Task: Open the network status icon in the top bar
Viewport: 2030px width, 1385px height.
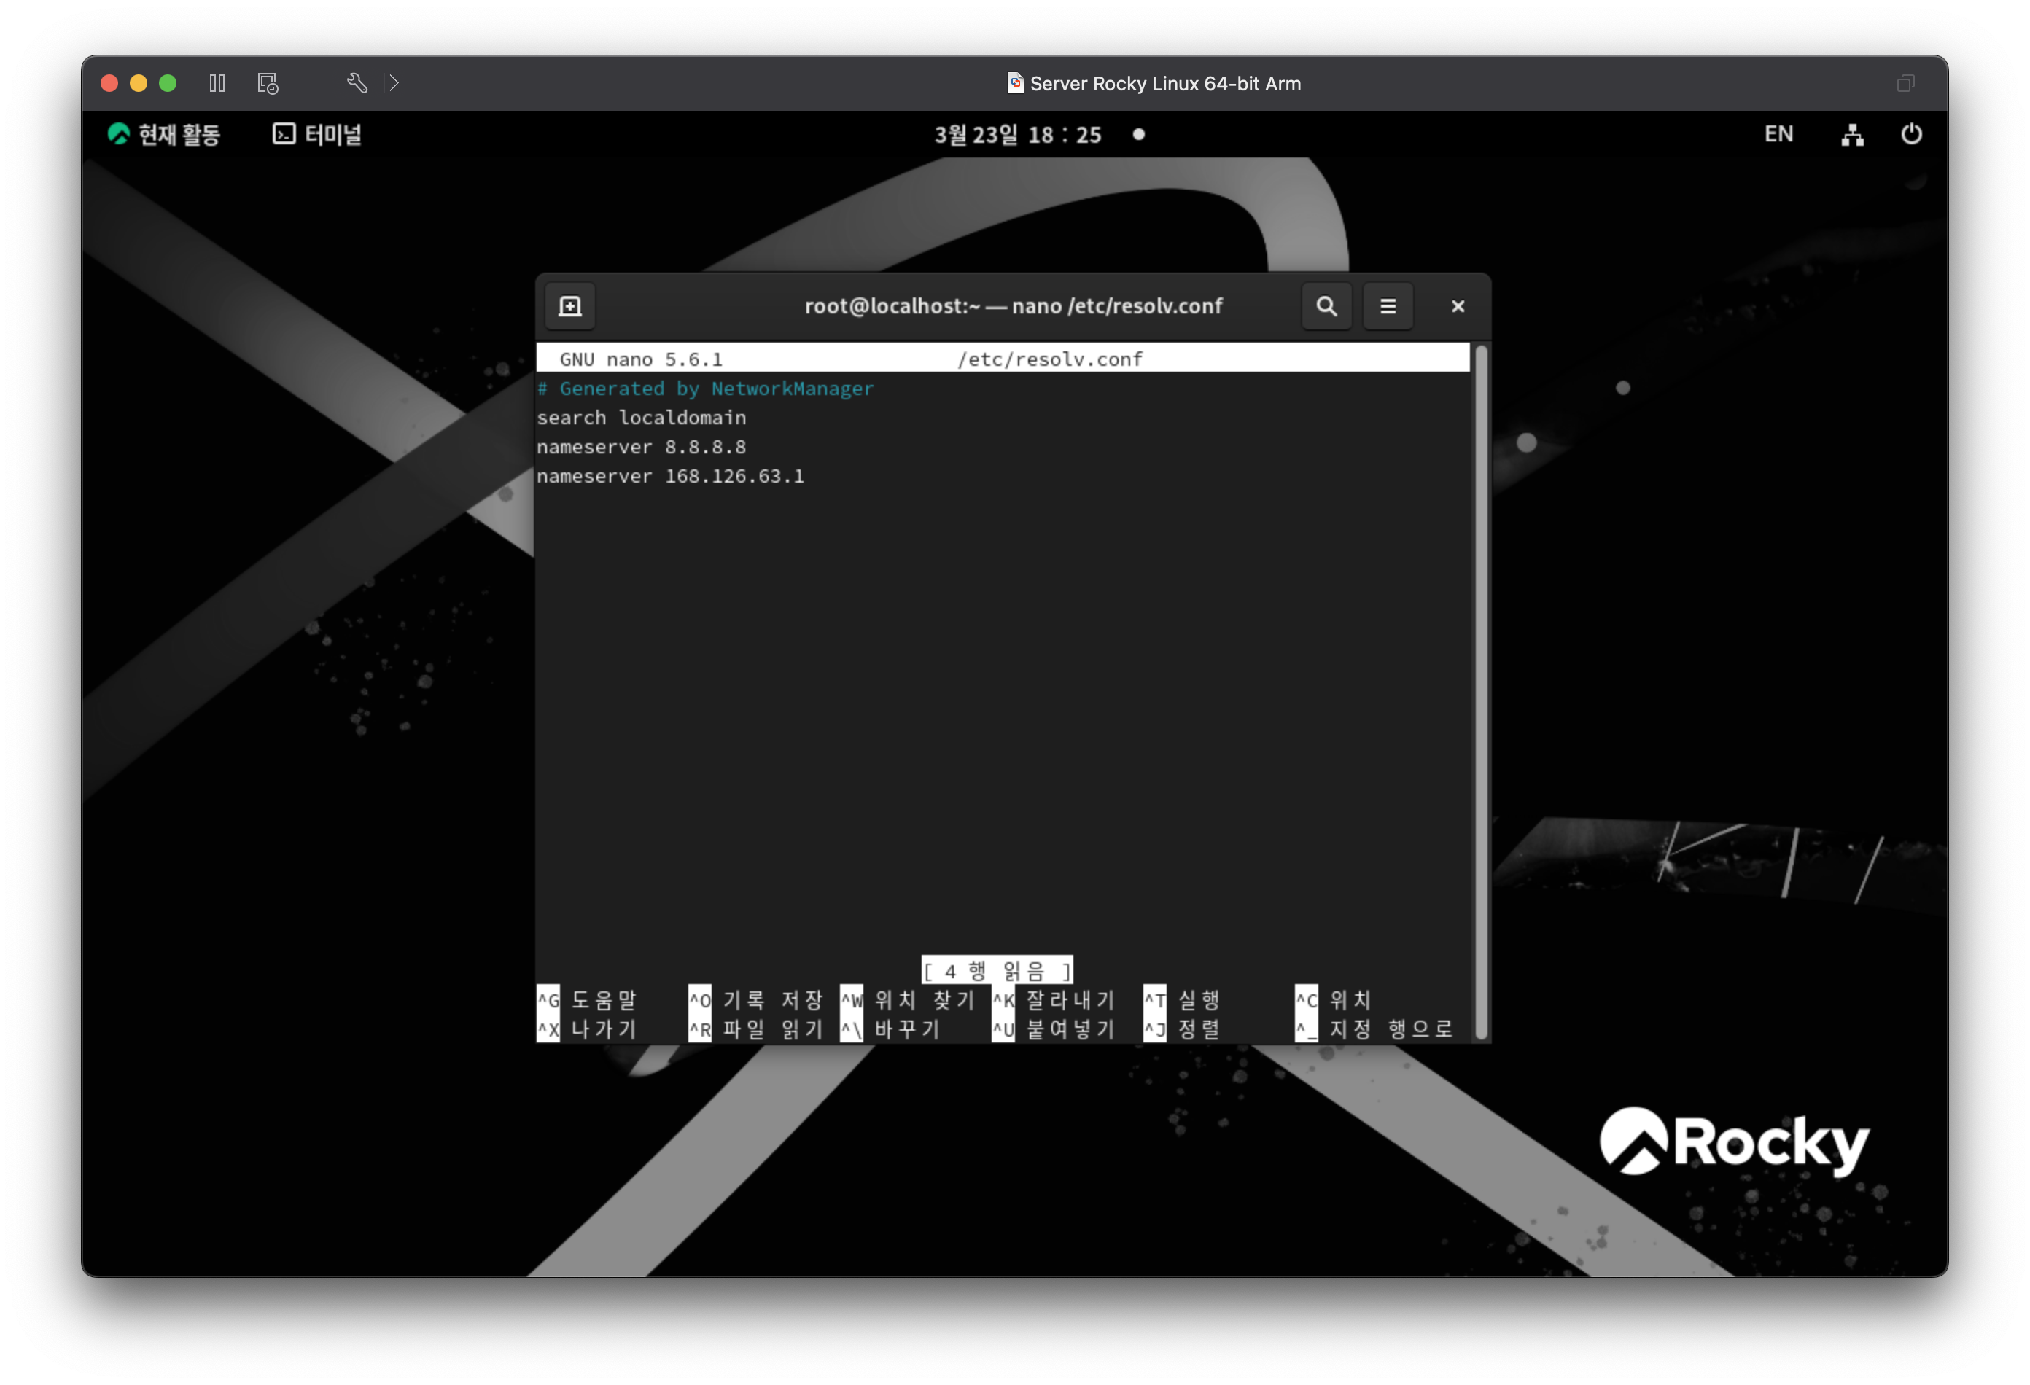Action: (1852, 134)
